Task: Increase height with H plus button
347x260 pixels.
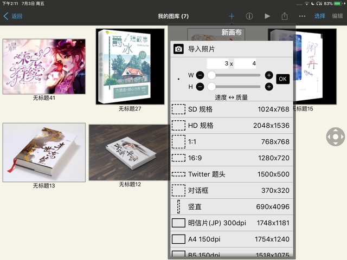Action: point(269,86)
